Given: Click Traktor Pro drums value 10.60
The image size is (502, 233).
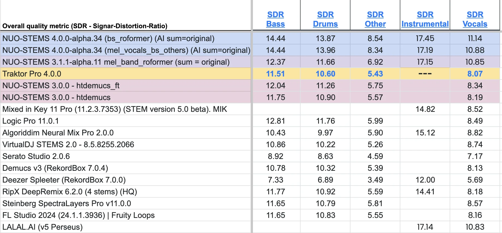Looking at the screenshot, I should pyautogui.click(x=325, y=74).
